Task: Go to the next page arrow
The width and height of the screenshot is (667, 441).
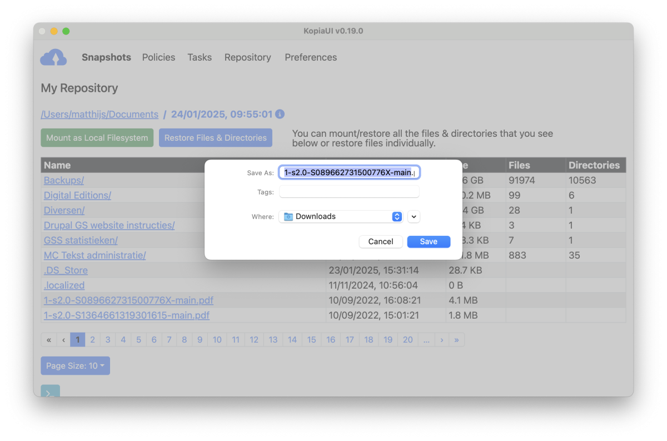Action: pyautogui.click(x=442, y=340)
